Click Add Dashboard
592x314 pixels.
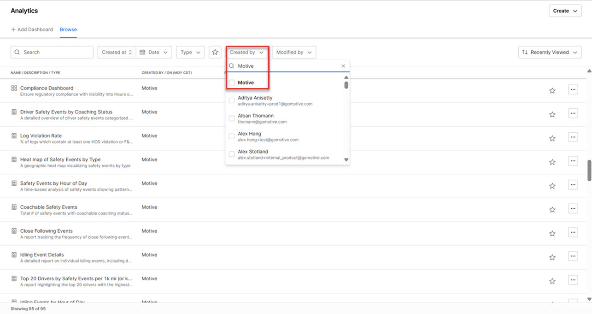pyautogui.click(x=32, y=29)
